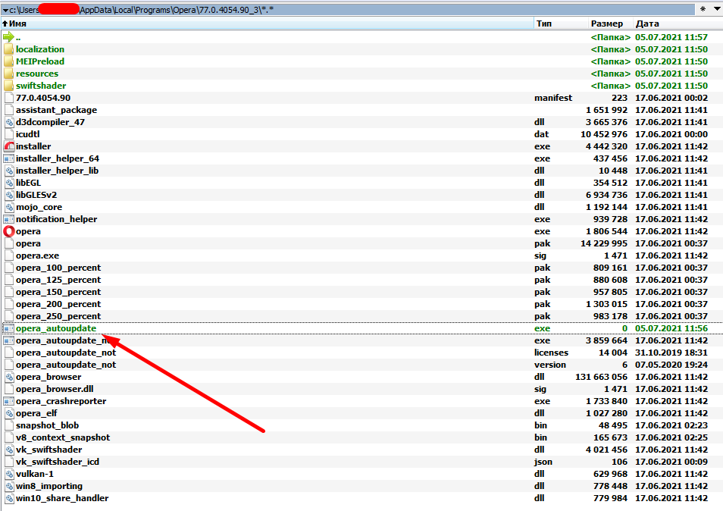Select the opera_125_percent pak file
The image size is (723, 511).
pyautogui.click(x=58, y=280)
